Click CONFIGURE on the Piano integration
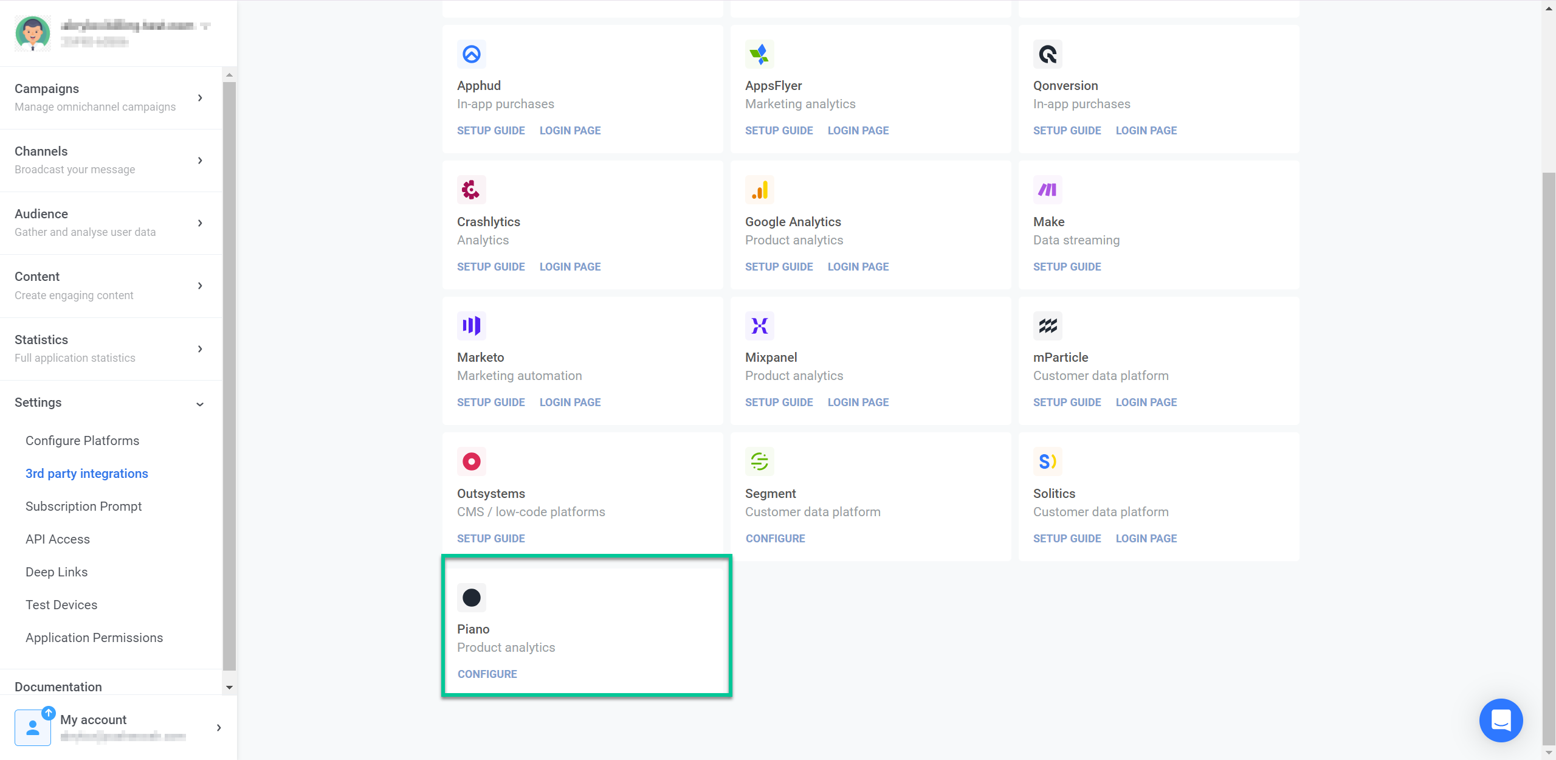The width and height of the screenshot is (1556, 760). (487, 674)
